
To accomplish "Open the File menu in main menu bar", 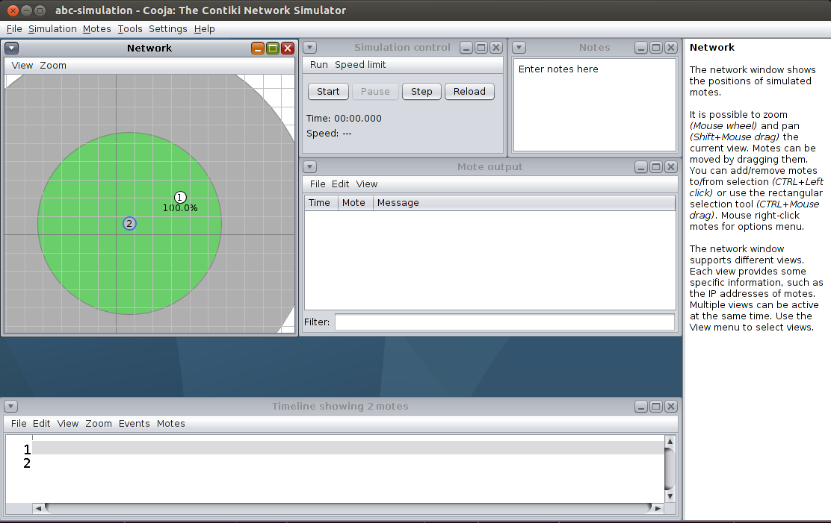I will [x=14, y=29].
